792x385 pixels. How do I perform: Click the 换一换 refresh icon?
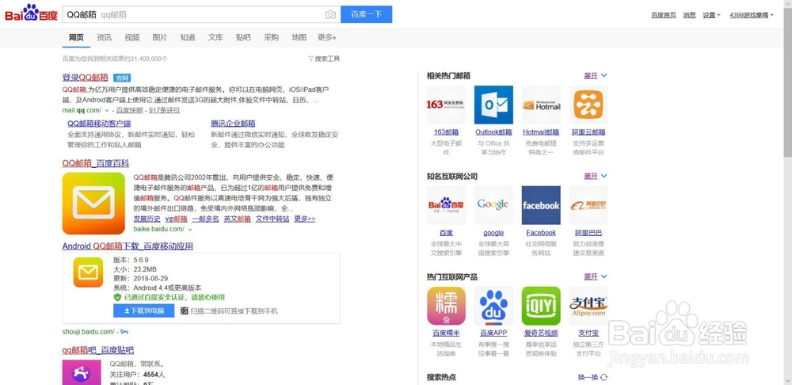click(604, 377)
